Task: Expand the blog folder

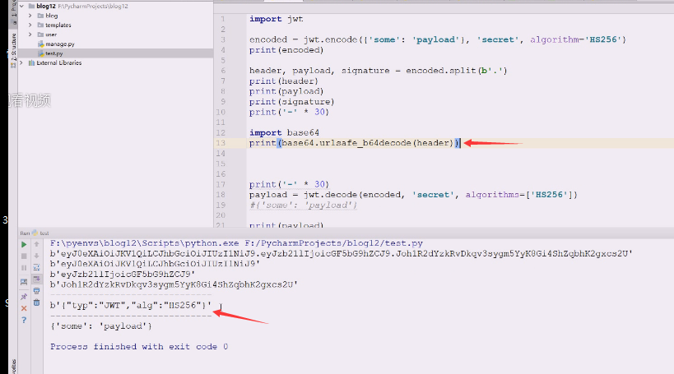Action: pyautogui.click(x=30, y=16)
